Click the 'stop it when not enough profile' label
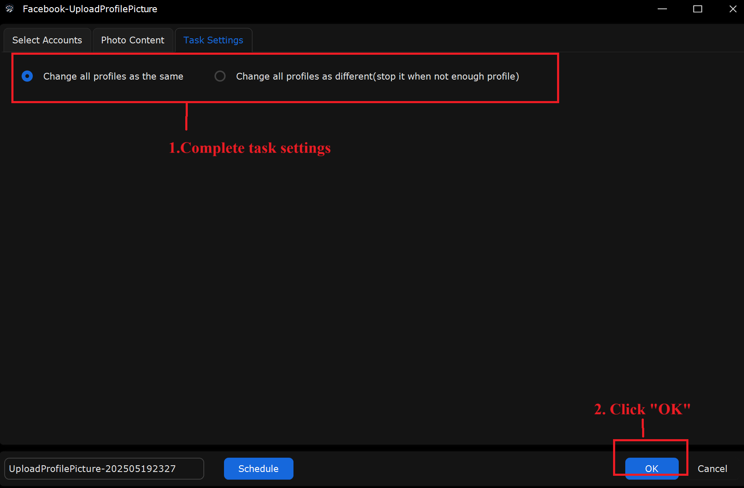This screenshot has height=488, width=744. [446, 76]
